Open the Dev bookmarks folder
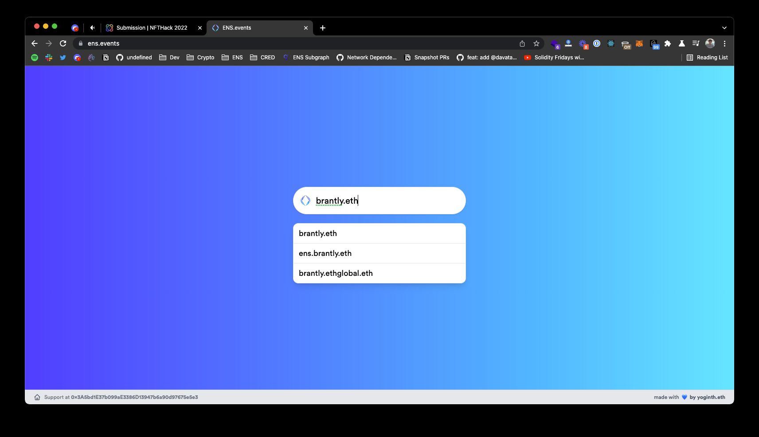Screen dimensions: 759x437 pos(169,58)
